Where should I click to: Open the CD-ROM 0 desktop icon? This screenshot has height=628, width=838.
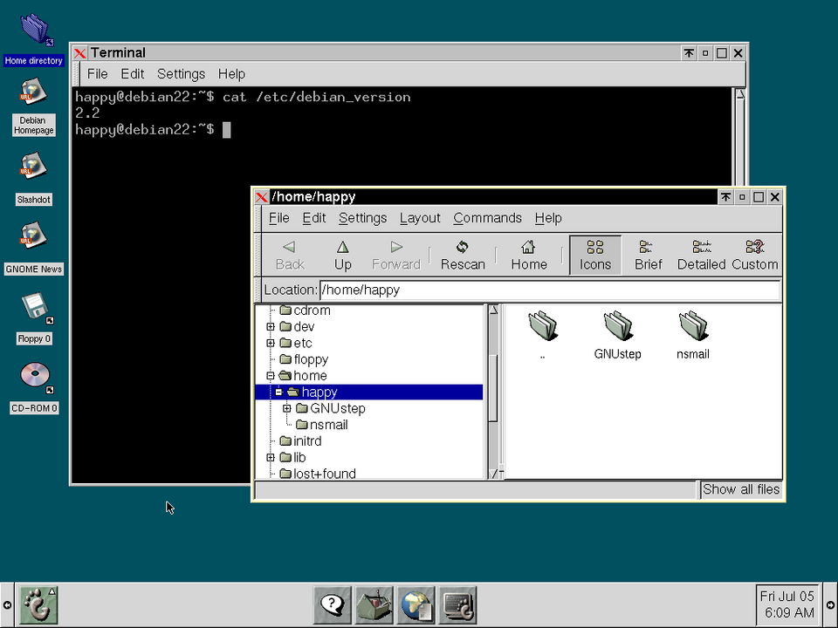(37, 377)
